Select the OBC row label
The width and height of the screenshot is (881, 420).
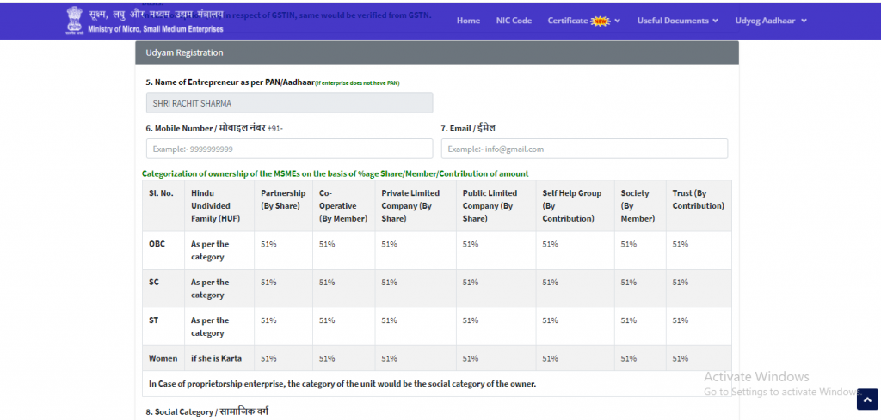click(x=157, y=244)
